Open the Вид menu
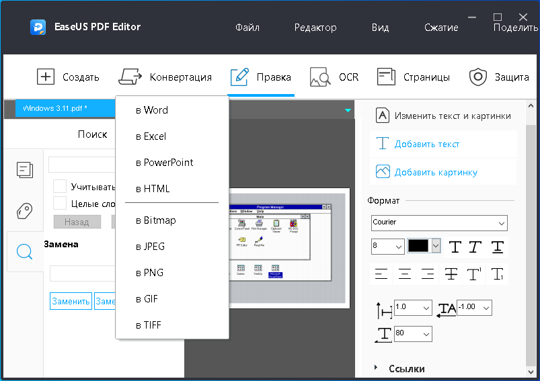The image size is (540, 381). (x=380, y=28)
